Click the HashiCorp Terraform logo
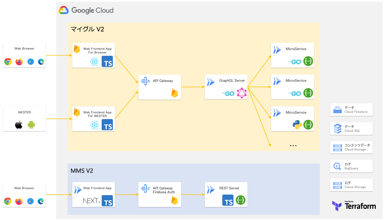 [x=354, y=206]
